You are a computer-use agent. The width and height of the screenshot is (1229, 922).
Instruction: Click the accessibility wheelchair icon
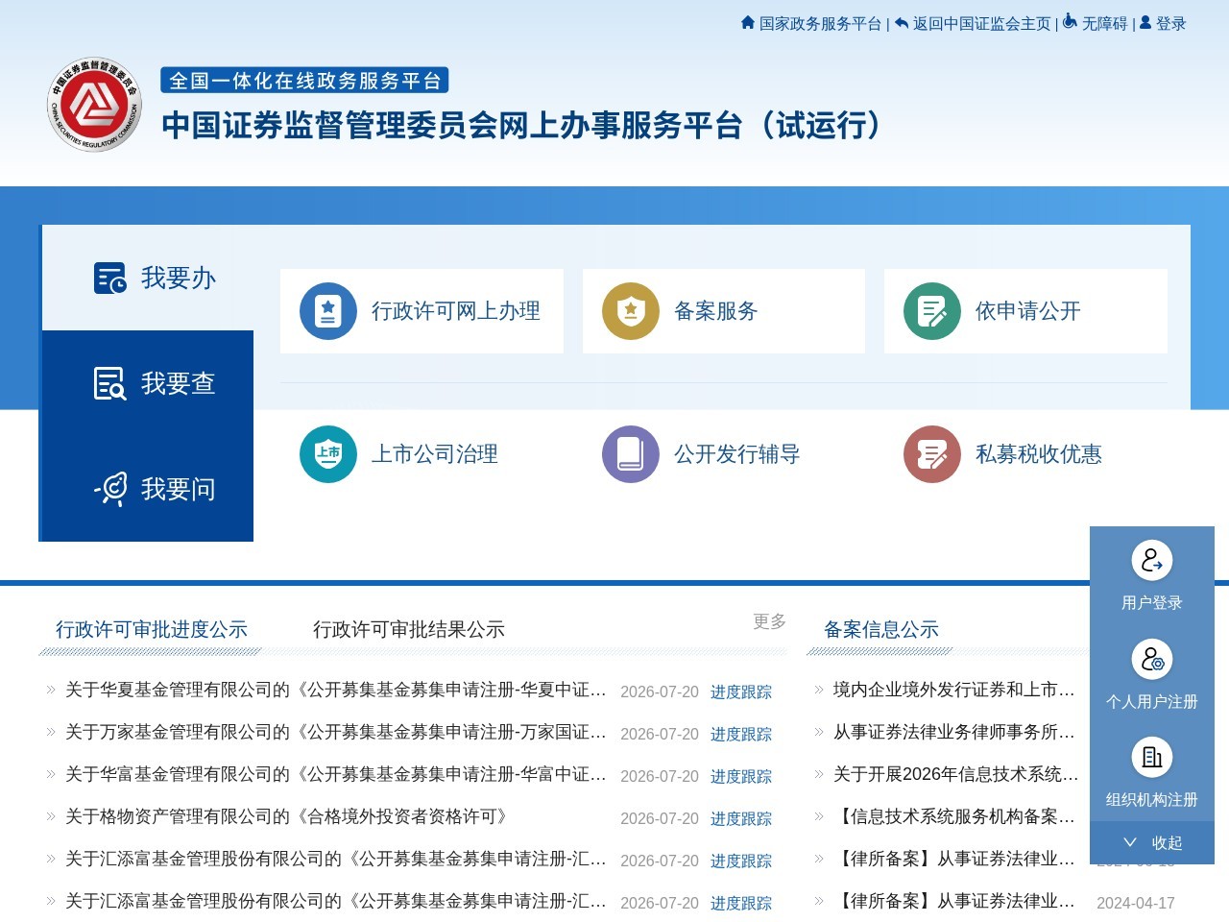point(1070,21)
